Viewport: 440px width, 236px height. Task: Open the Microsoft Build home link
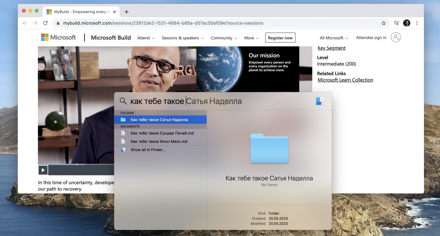coord(111,38)
